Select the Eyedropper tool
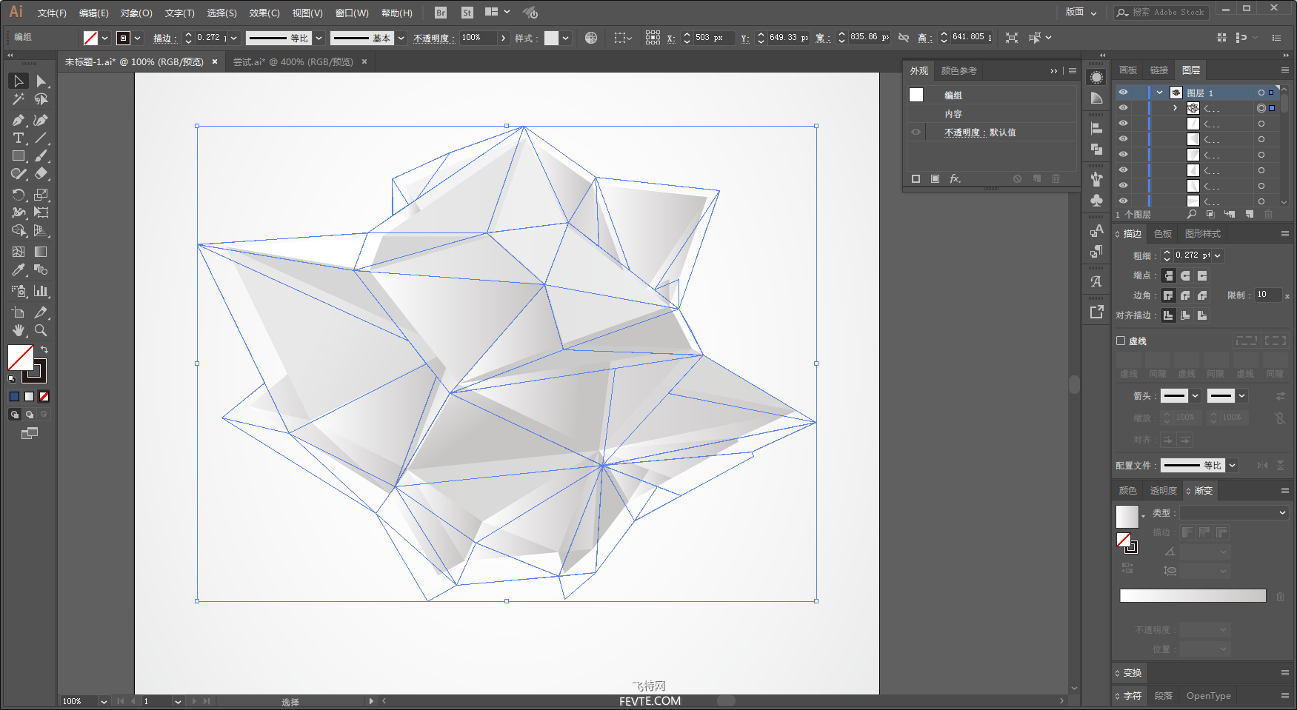 [19, 269]
